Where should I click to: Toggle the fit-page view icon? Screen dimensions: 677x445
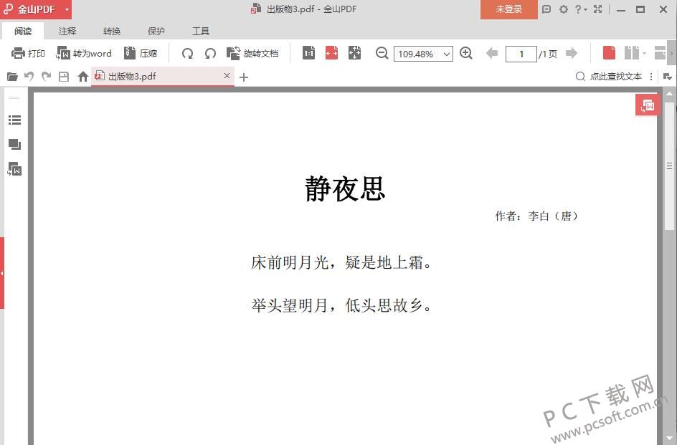point(354,52)
